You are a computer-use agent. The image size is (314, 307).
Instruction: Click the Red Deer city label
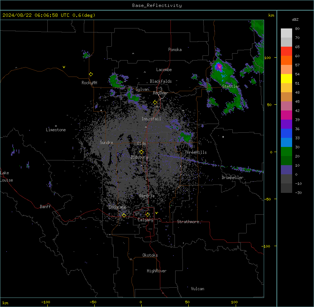coord(160,93)
